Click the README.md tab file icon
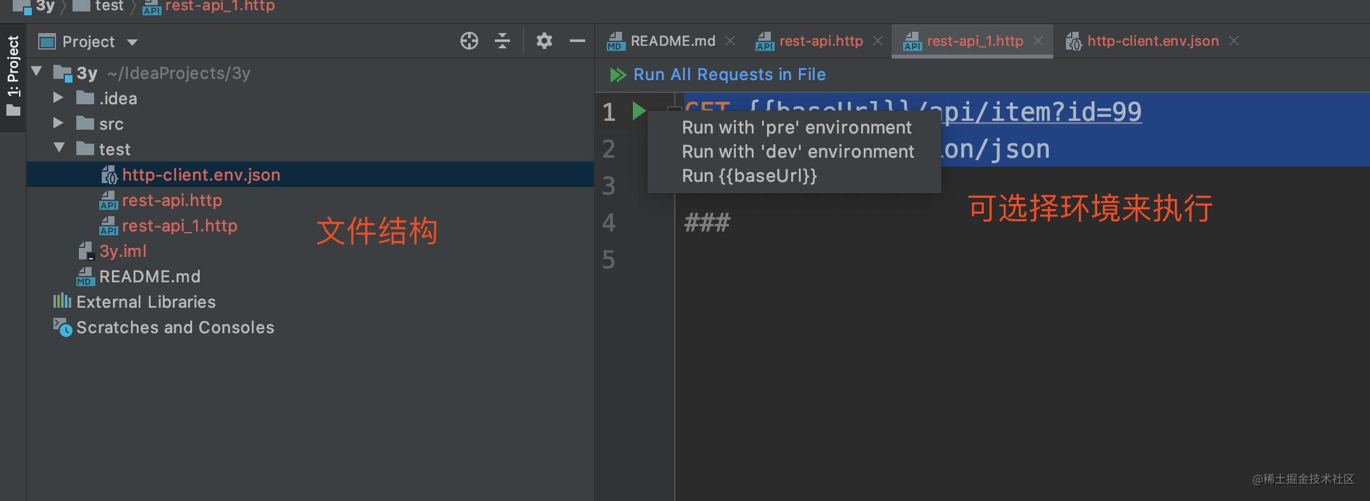The image size is (1370, 501). pyautogui.click(x=615, y=41)
